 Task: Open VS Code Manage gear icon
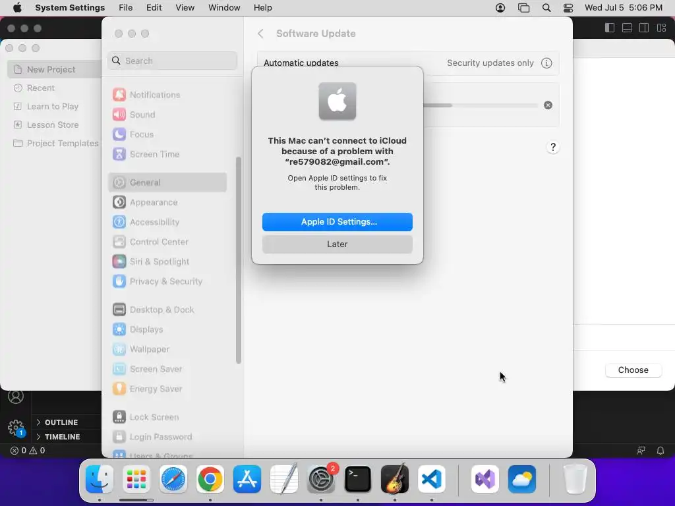[x=16, y=428]
